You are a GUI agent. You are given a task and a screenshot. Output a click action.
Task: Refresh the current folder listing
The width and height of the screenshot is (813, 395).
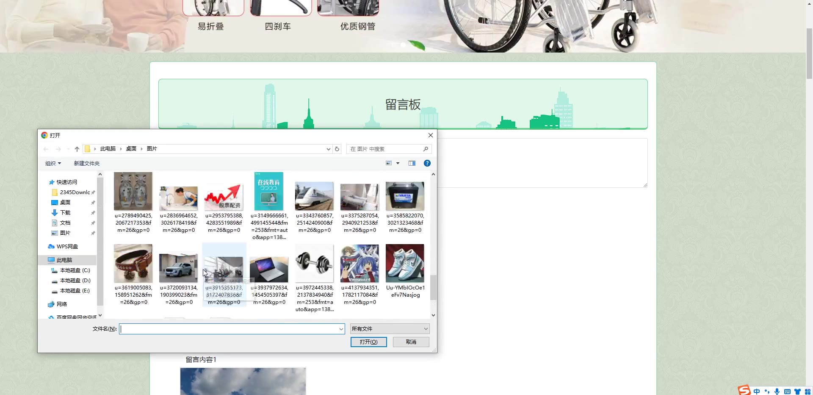[x=337, y=149]
